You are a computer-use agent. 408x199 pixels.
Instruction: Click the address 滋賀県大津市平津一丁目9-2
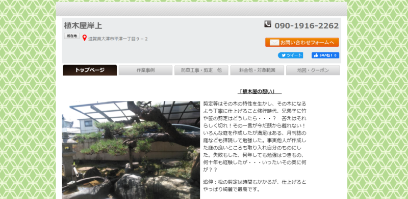click(x=118, y=39)
